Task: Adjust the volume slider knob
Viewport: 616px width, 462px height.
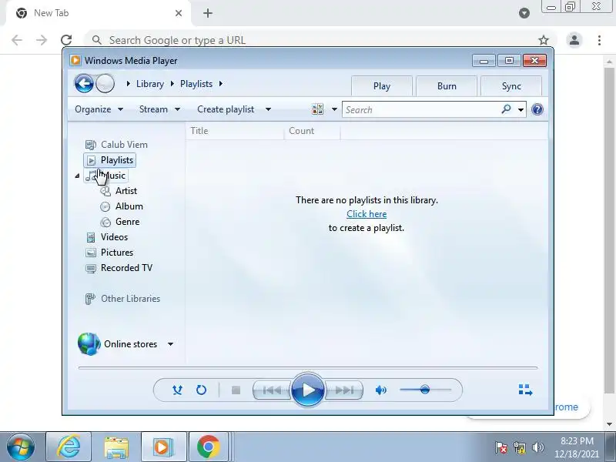Action: [x=425, y=390]
